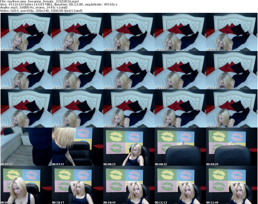Select the thumbnail stamped 00:01:24
This screenshot has width=258, height=204.
tap(129, 32)
